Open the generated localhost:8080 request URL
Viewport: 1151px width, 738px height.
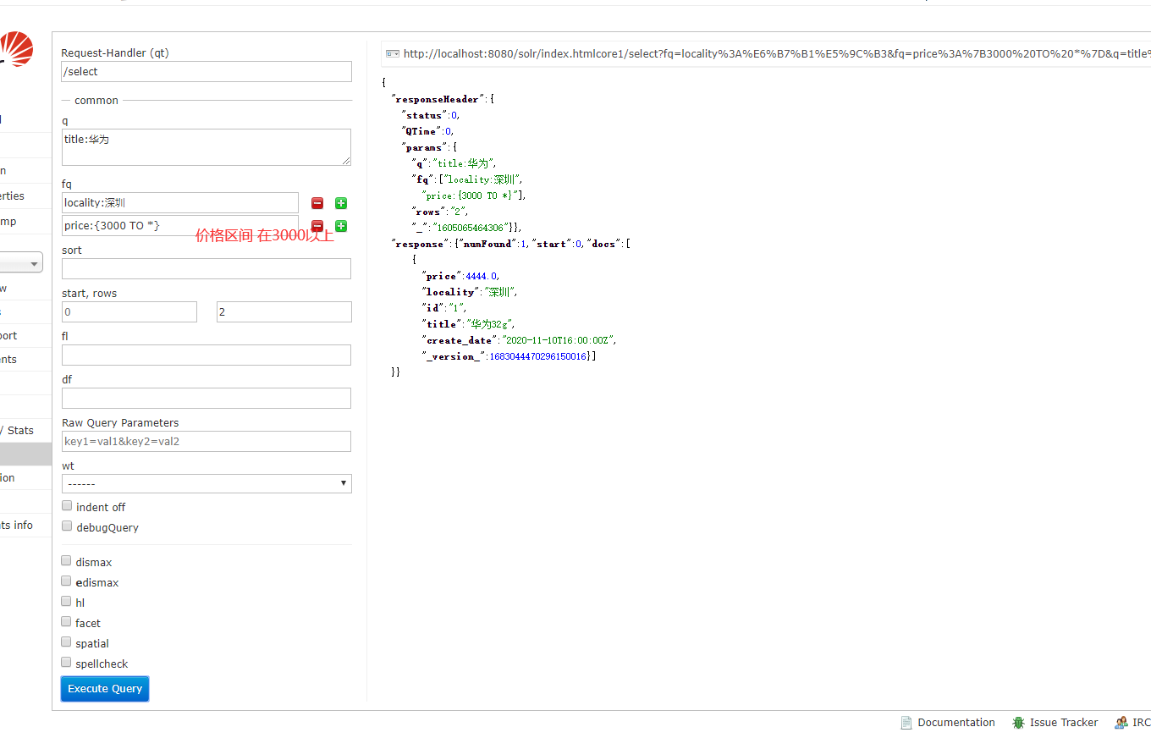776,54
